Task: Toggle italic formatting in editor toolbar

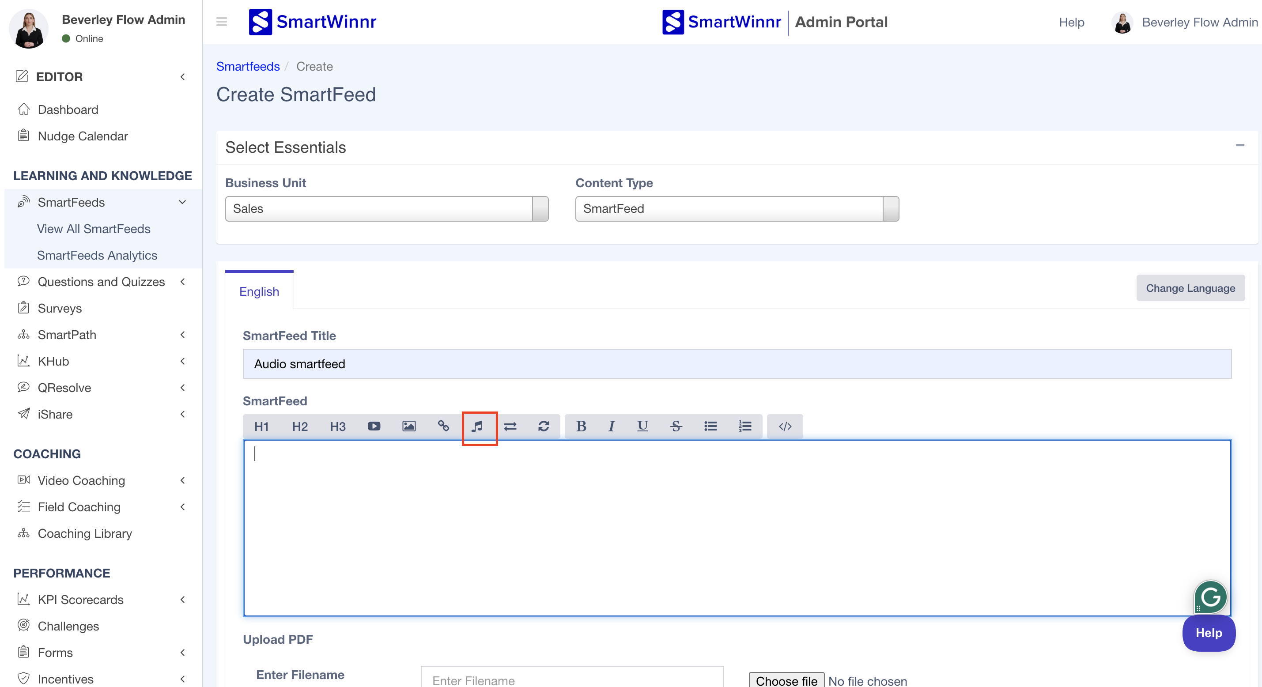Action: (x=611, y=427)
